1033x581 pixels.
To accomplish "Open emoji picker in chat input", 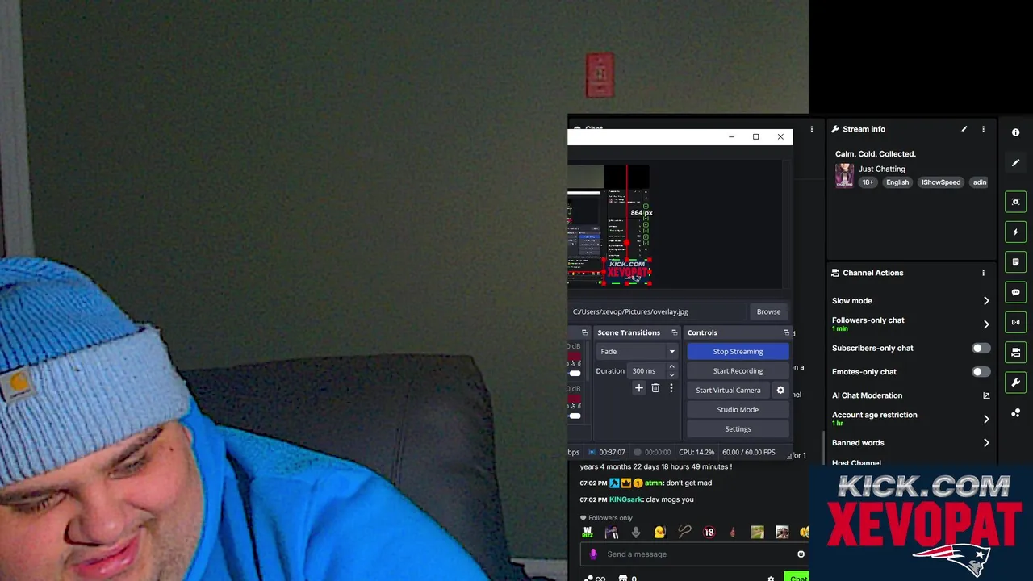I will point(801,554).
